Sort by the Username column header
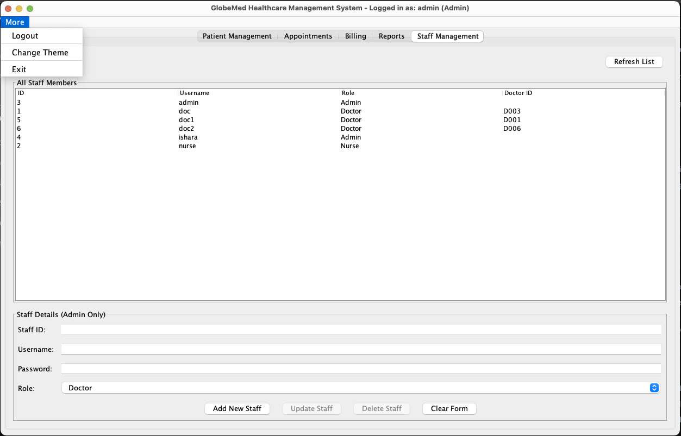Image resolution: width=681 pixels, height=436 pixels. click(x=195, y=93)
